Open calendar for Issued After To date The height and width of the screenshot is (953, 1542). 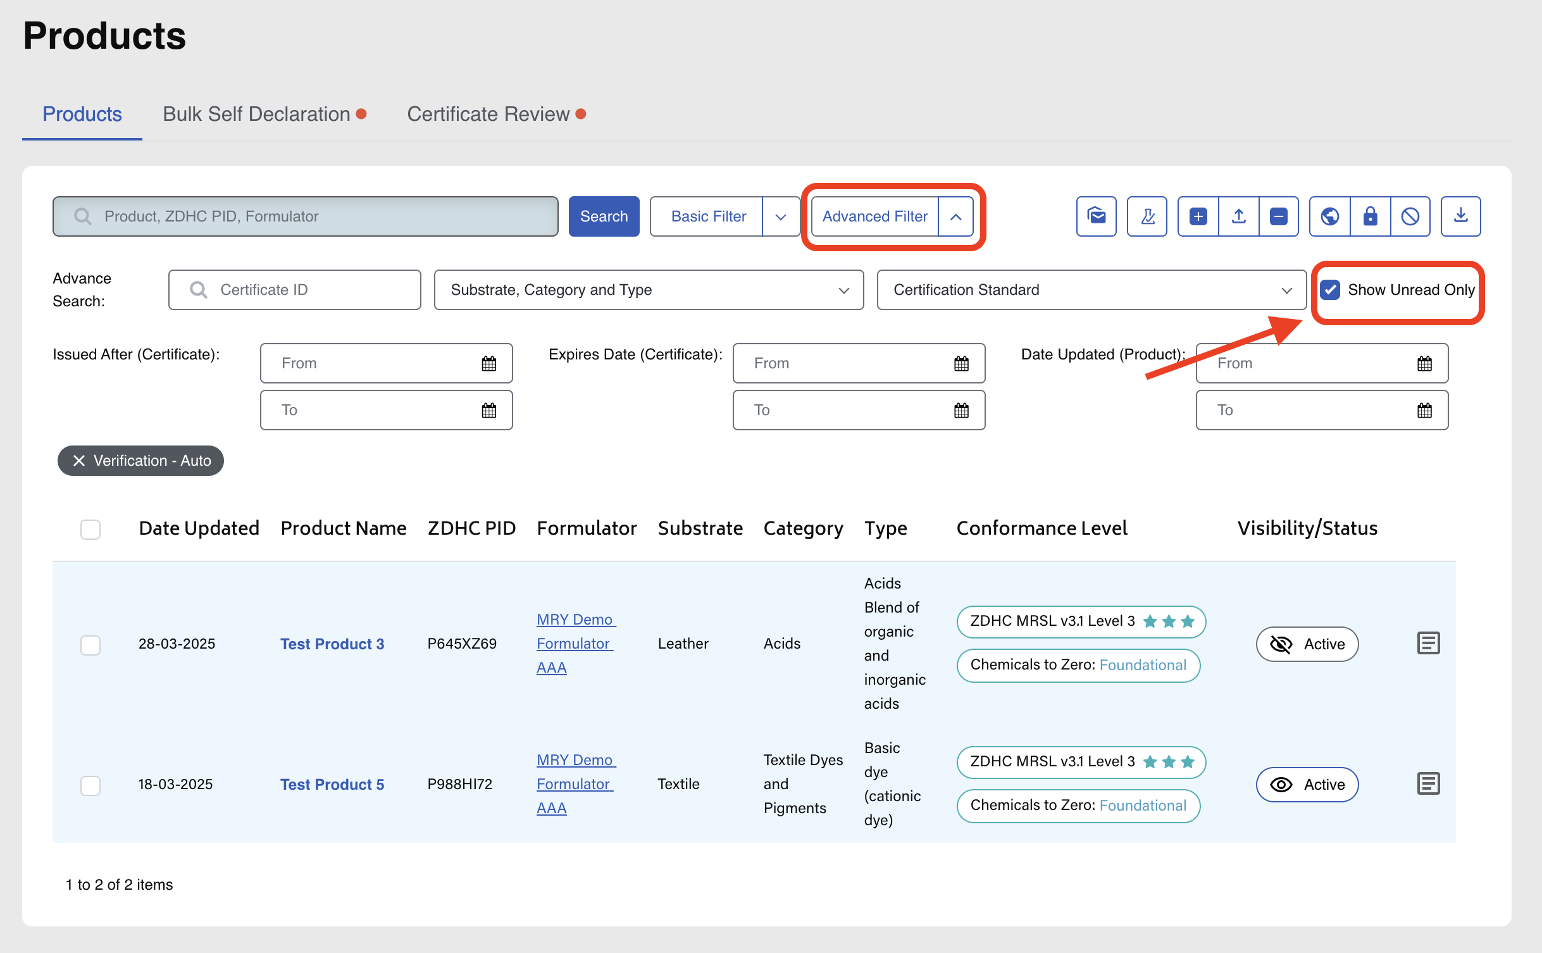488,410
